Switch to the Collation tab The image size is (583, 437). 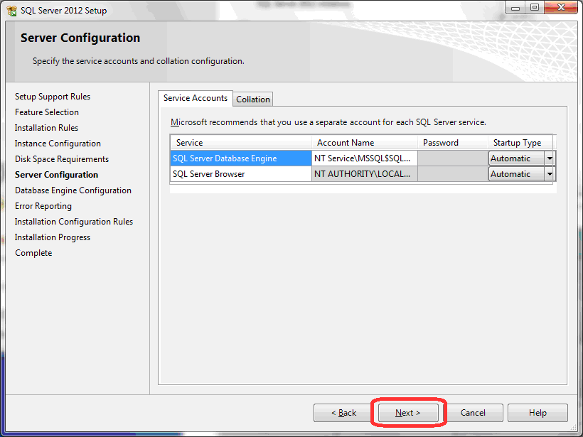253,99
